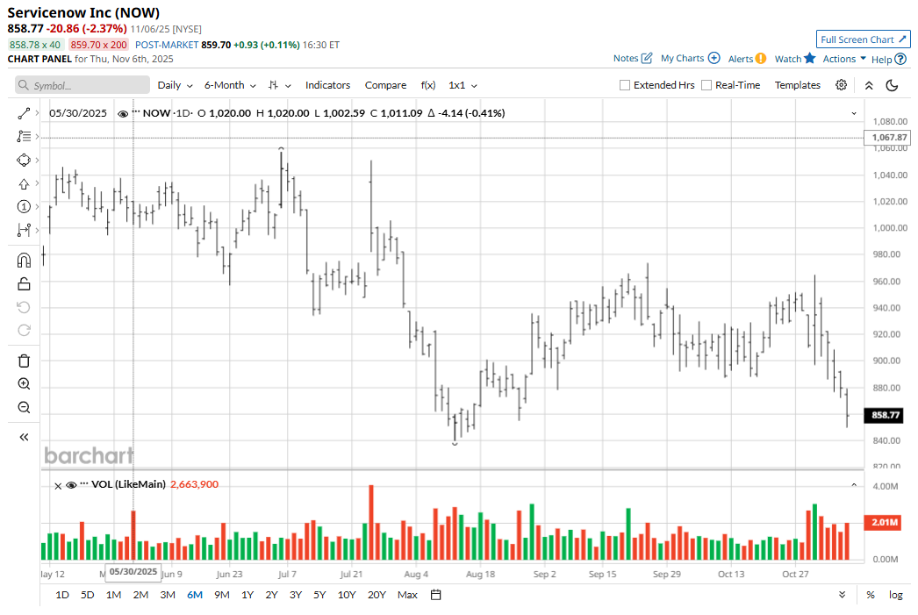Zoom out of the chart
The width and height of the screenshot is (918, 615).
pyautogui.click(x=24, y=407)
